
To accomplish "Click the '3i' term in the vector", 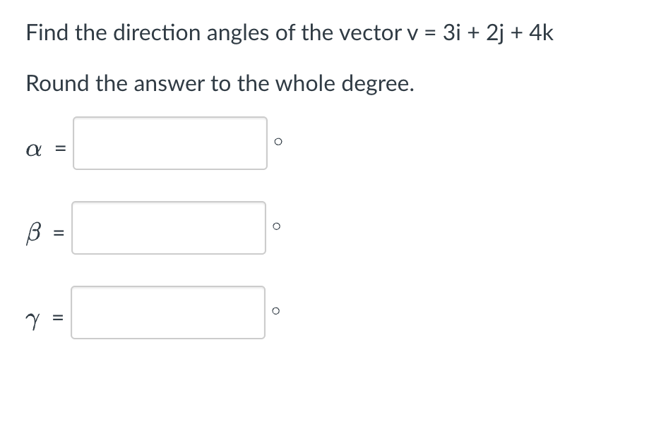I will tap(452, 32).
